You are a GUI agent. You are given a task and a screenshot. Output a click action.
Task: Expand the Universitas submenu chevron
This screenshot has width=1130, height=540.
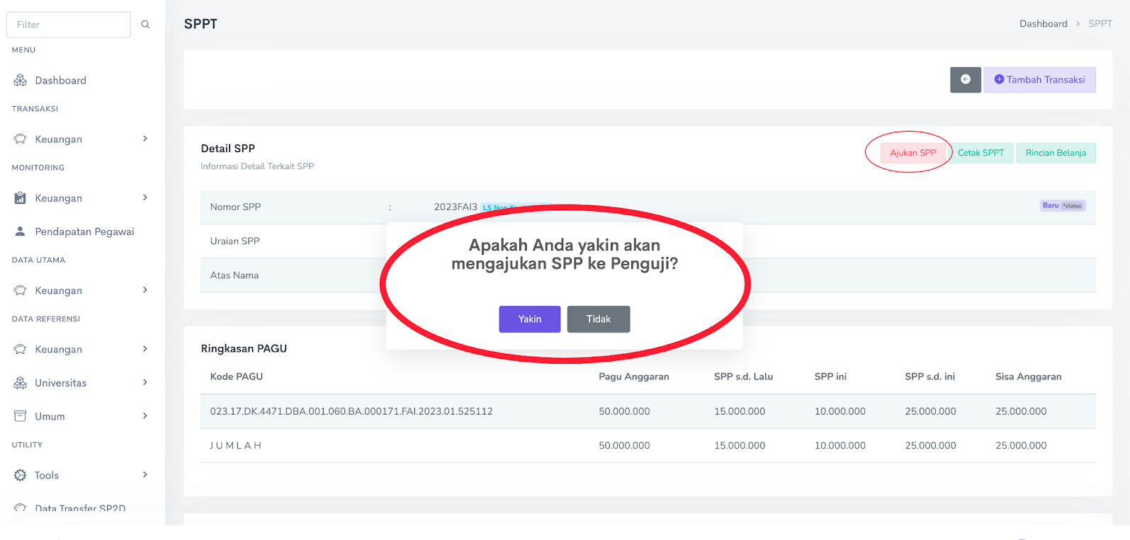(145, 383)
